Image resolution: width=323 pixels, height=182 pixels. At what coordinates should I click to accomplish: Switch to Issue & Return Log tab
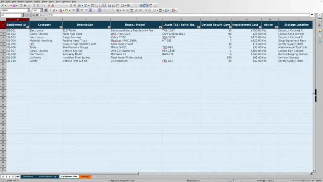[47, 177]
